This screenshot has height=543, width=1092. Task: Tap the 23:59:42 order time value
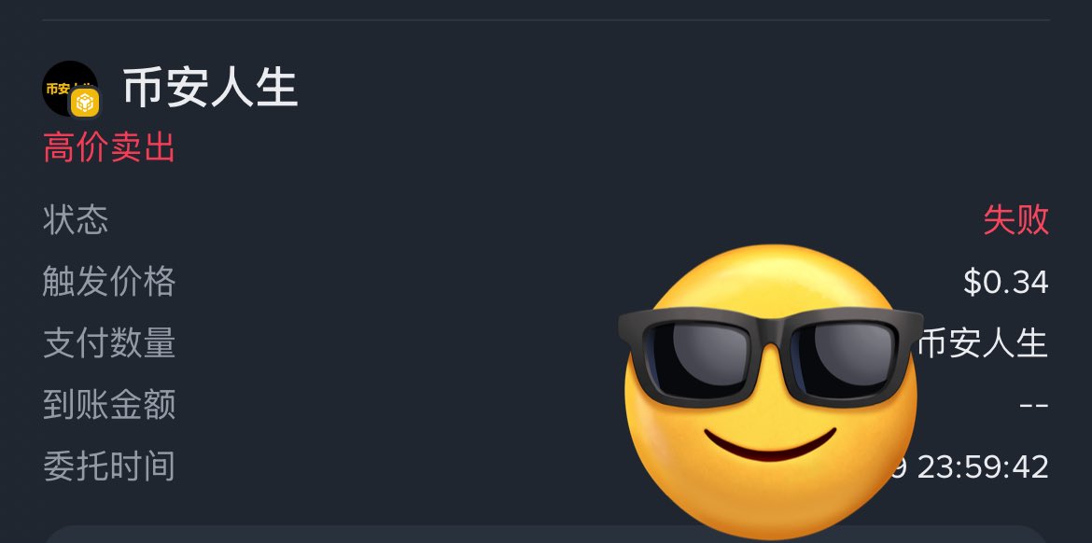tap(983, 467)
